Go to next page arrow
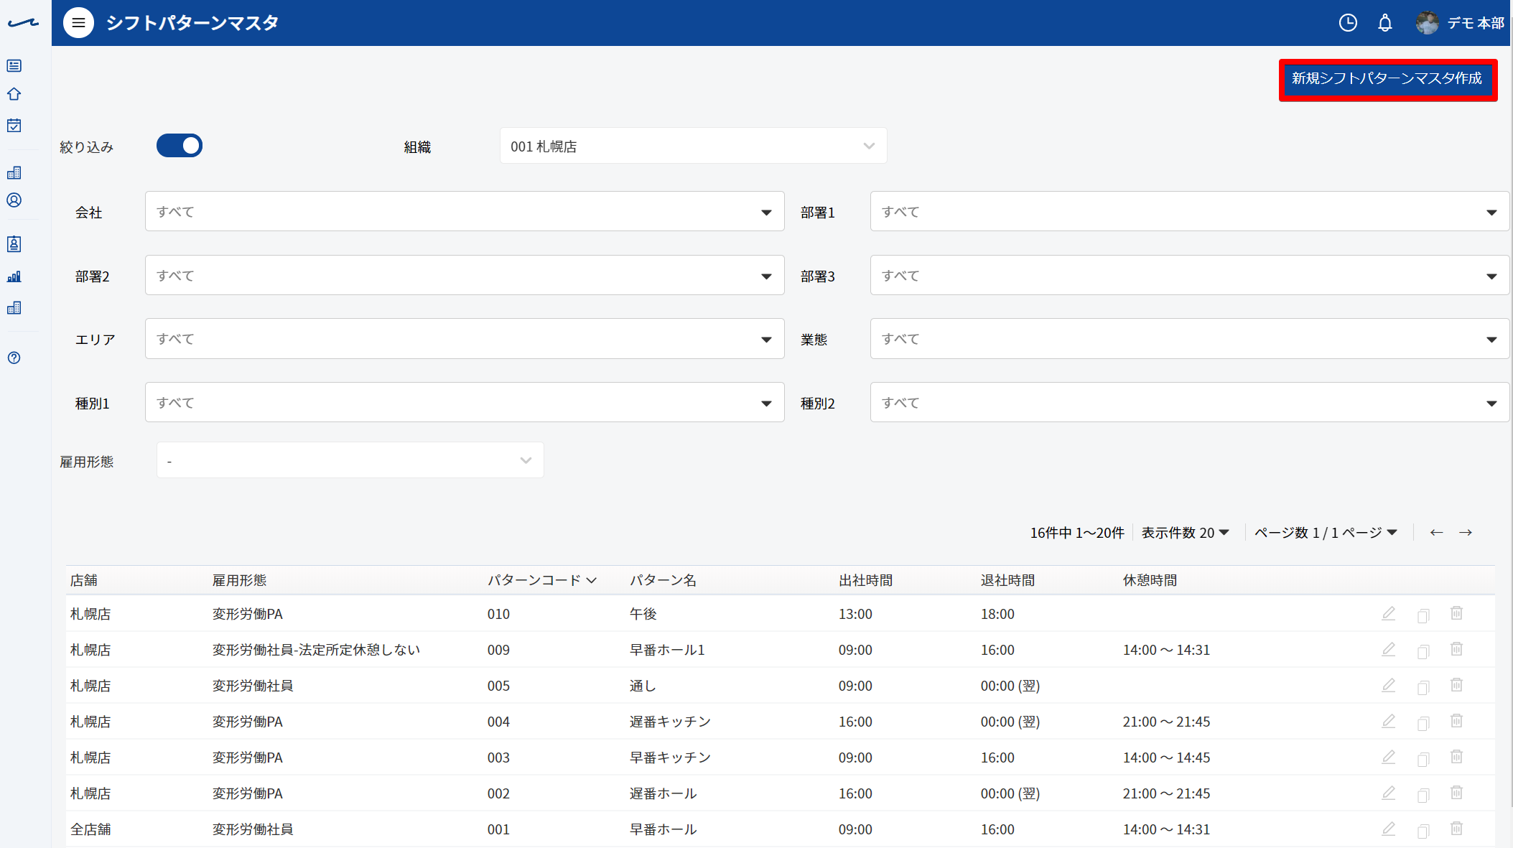1513x848 pixels. click(x=1466, y=533)
